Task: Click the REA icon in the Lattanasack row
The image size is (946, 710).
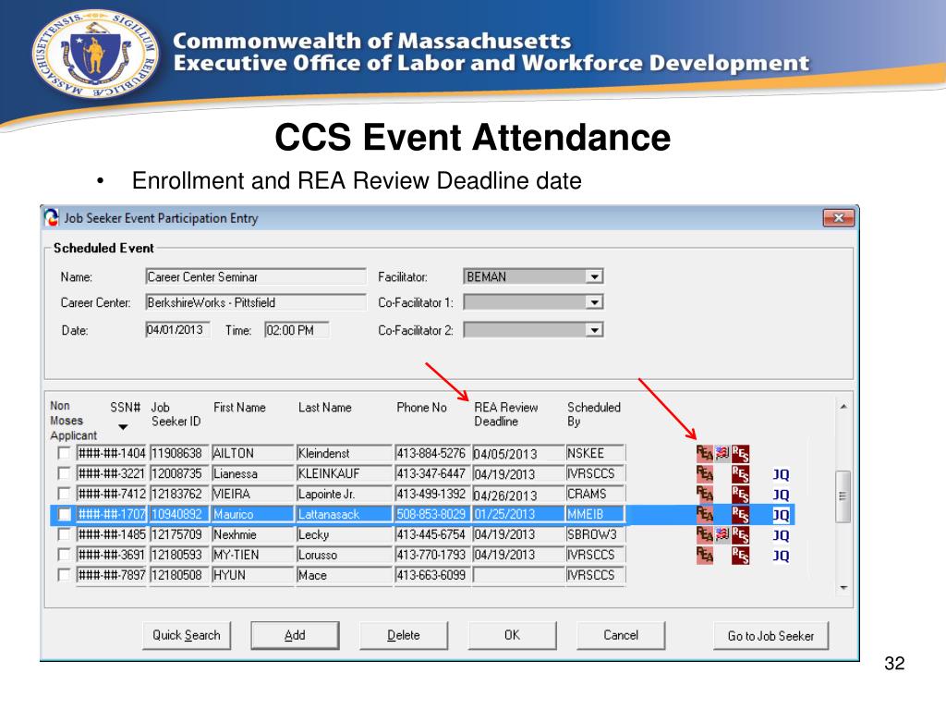Action: 705,514
